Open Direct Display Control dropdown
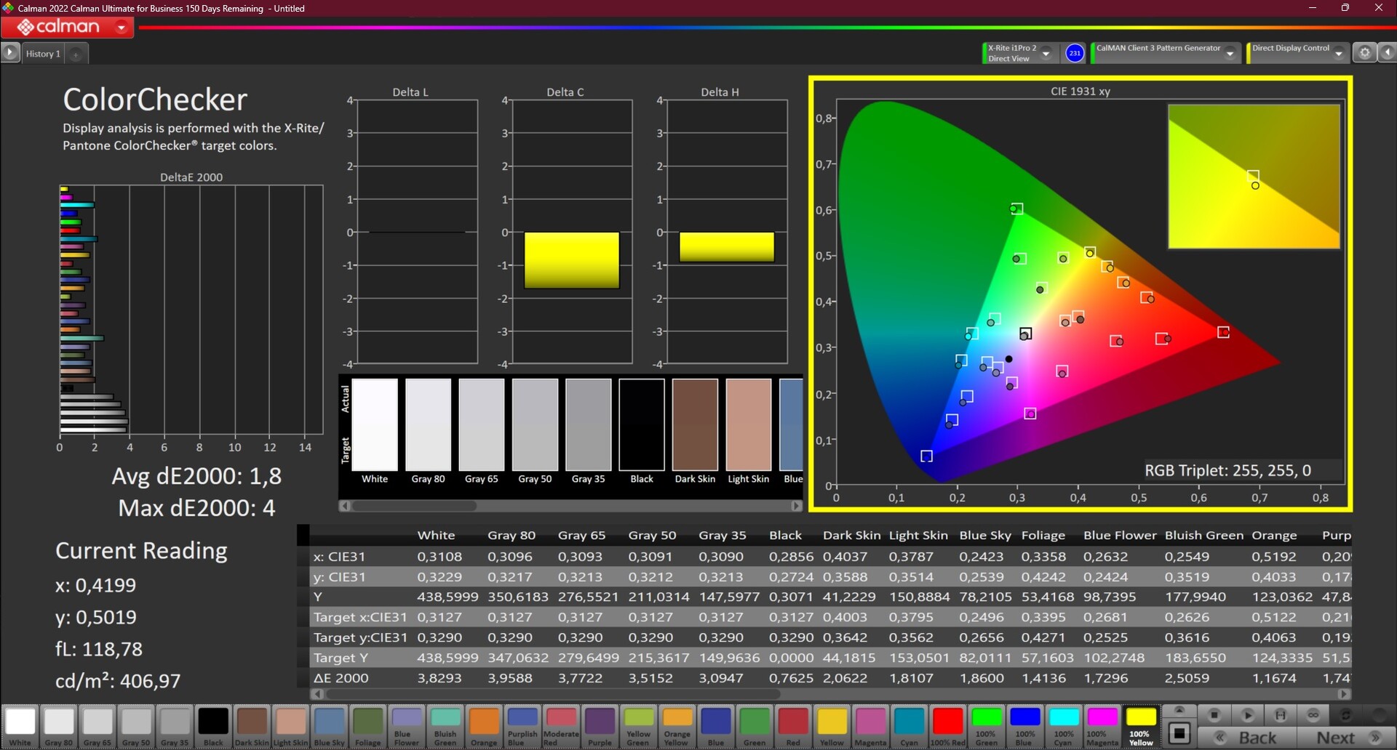1397x750 pixels. 1338,53
